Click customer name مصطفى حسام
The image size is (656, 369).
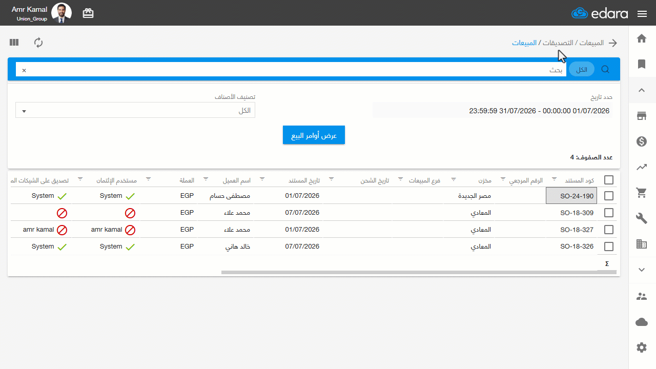[230, 196]
